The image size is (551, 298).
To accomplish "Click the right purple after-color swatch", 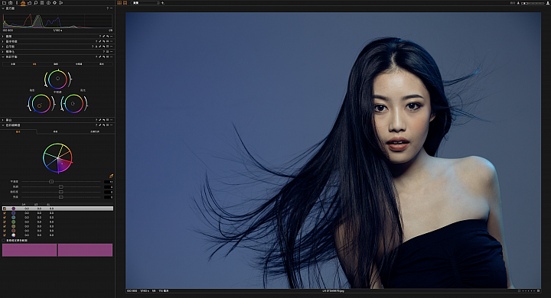I will 85,250.
